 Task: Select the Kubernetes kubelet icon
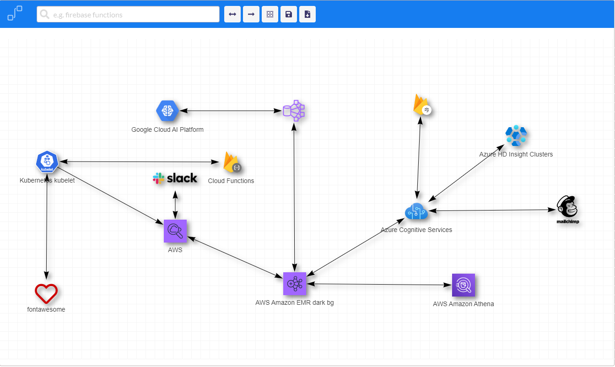click(47, 162)
